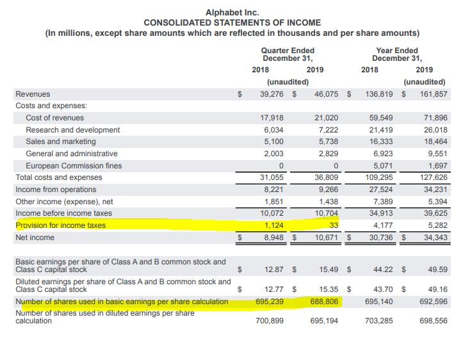The height and width of the screenshot is (347, 474).
Task: Click 'Diluted earnings per share' row label
Action: 123,286
